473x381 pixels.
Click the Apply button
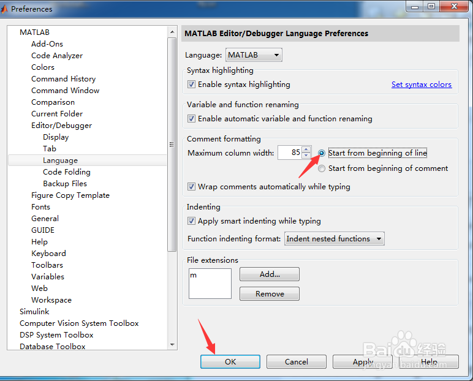(x=363, y=361)
